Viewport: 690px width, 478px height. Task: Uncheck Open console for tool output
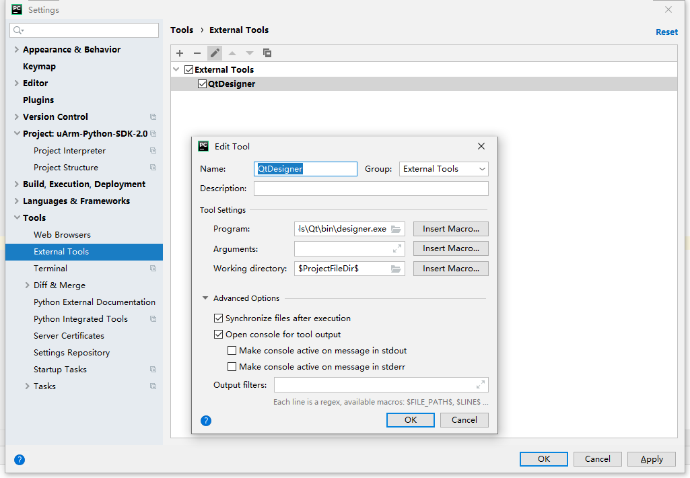[x=218, y=335]
